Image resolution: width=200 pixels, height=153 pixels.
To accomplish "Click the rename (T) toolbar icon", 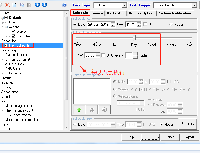I will tap(15, 5).
